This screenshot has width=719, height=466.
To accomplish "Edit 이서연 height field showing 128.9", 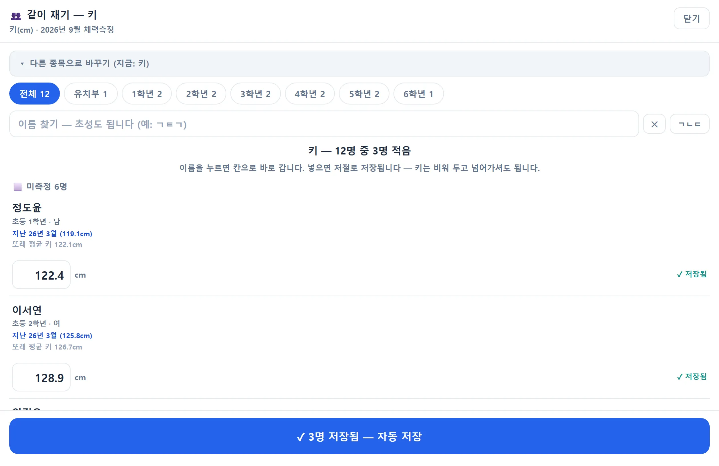I will pos(41,377).
